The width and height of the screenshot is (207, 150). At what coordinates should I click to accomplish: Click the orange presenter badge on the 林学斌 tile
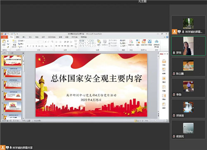174,32
